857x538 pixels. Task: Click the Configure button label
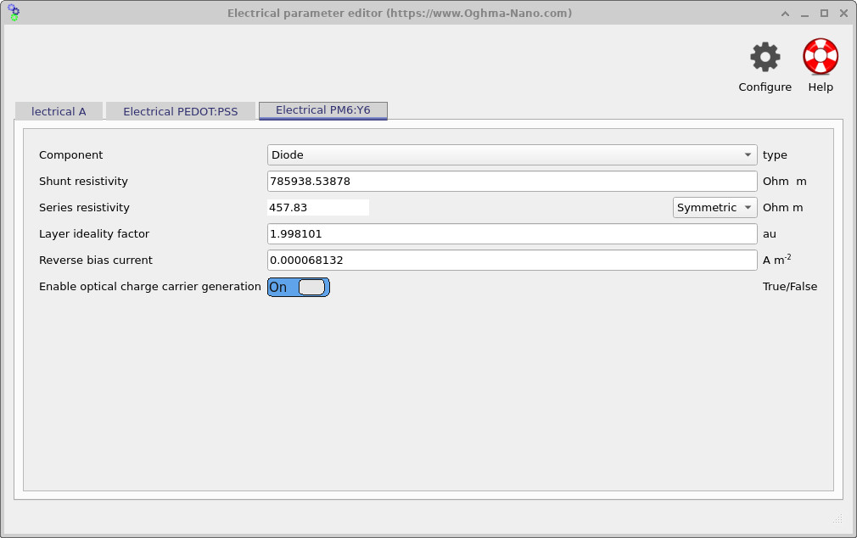(765, 87)
